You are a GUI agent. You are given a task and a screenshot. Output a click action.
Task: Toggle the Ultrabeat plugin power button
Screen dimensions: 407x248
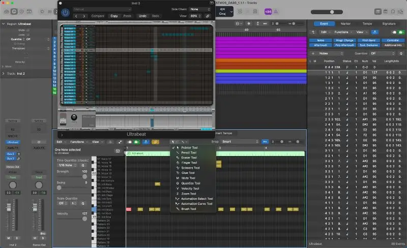pyautogui.click(x=65, y=12)
